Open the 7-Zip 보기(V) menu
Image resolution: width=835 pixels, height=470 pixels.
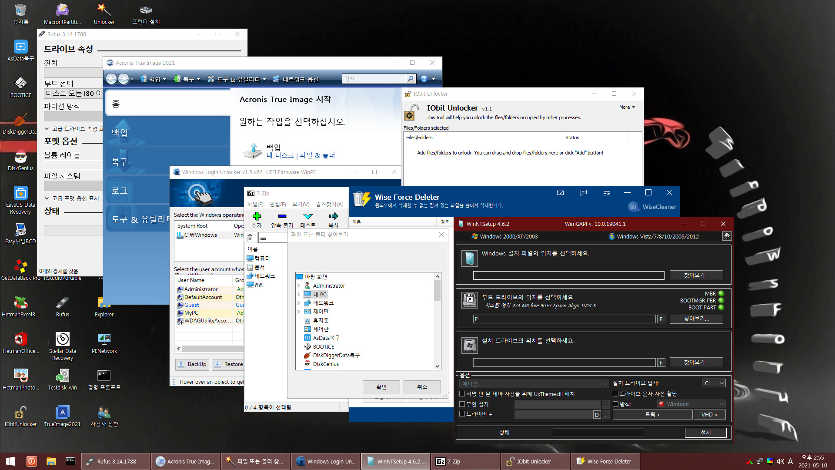tap(301, 204)
